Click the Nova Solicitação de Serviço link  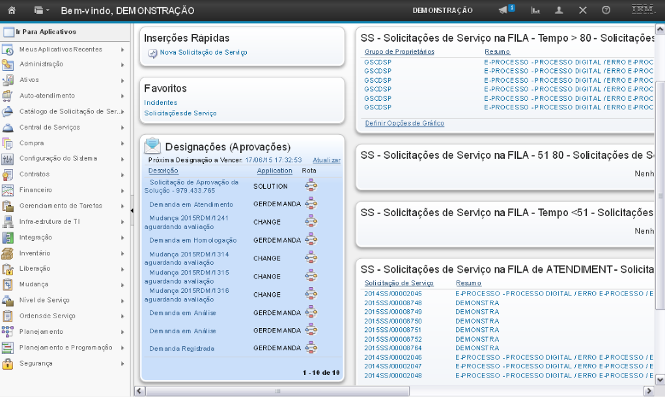click(203, 53)
